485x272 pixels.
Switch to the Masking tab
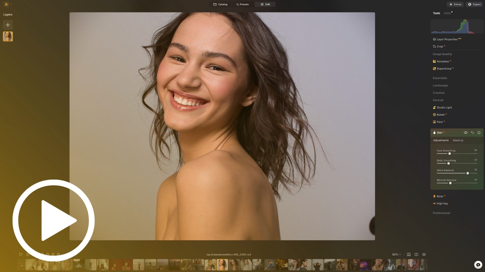(458, 141)
